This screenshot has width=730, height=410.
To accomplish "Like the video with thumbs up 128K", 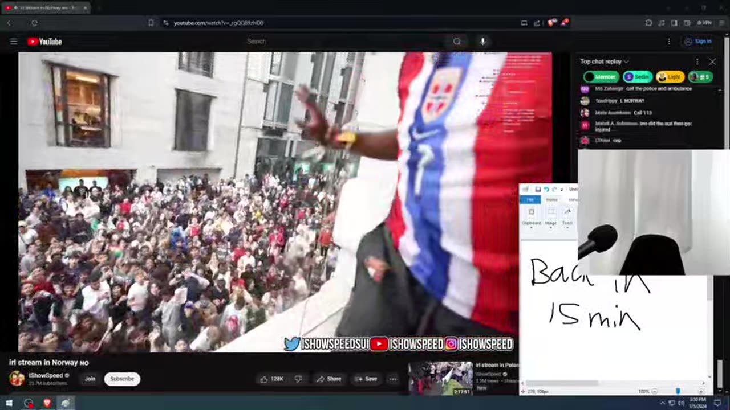I will click(272, 379).
